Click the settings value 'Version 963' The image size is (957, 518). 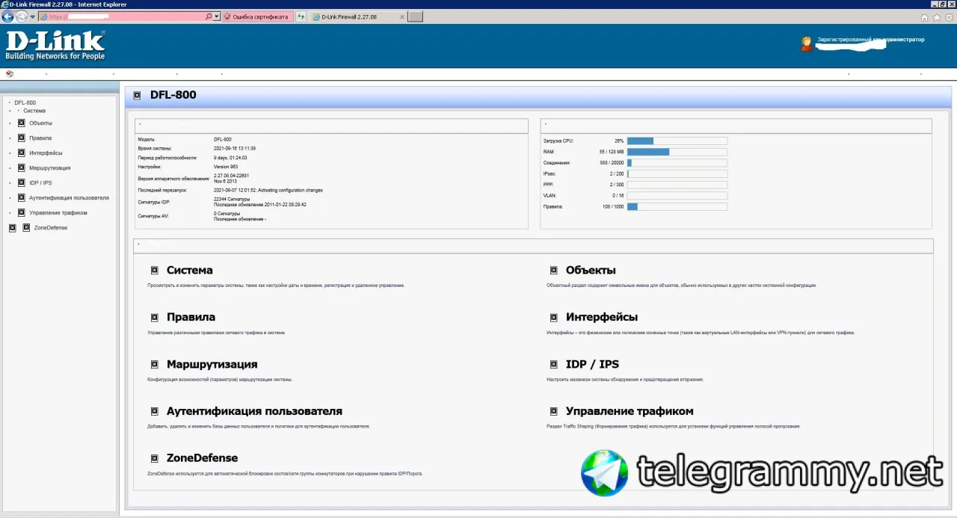(225, 167)
